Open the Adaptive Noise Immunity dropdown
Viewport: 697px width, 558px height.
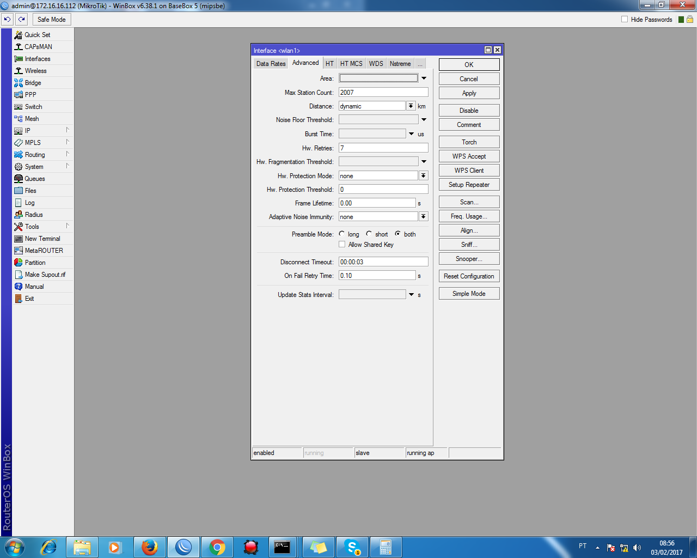click(x=424, y=216)
